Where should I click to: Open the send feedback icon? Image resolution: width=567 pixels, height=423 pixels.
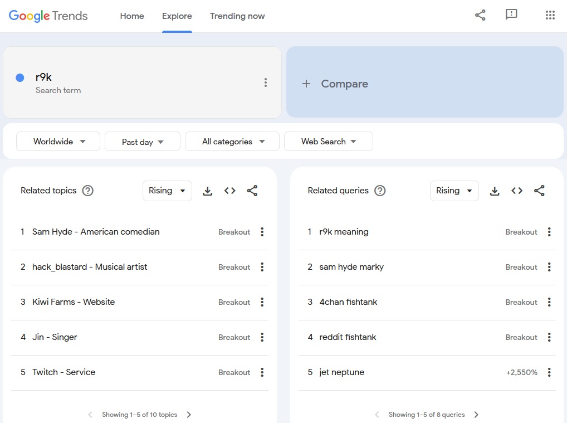tap(511, 15)
